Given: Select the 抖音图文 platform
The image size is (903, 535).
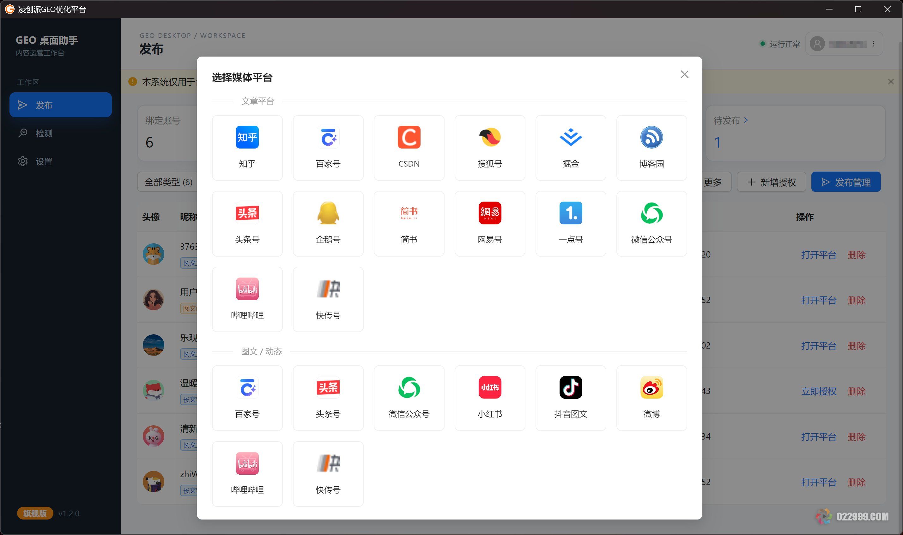Looking at the screenshot, I should click(571, 398).
